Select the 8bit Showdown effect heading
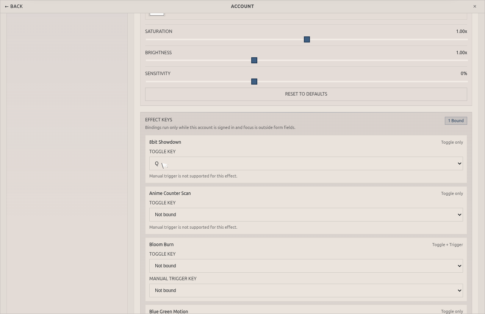485x314 pixels. pos(165,142)
